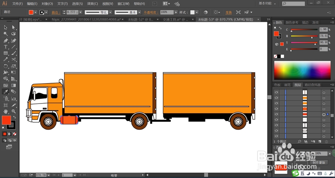Select the Scissors tool
Viewport: 335px width, 178px height.
tap(13, 59)
